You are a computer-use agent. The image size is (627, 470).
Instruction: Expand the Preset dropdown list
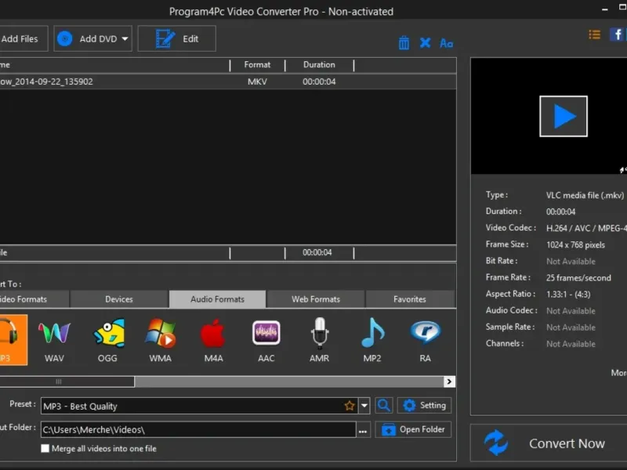pos(364,406)
